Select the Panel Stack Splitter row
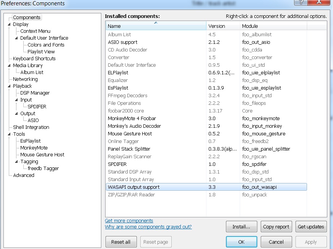This screenshot has width=333, height=249. tap(206, 149)
